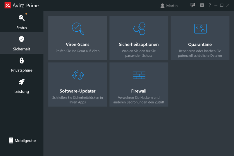234x156 pixels.
Task: Open Software-Updater refresh arrows icon
Action: pos(78,75)
